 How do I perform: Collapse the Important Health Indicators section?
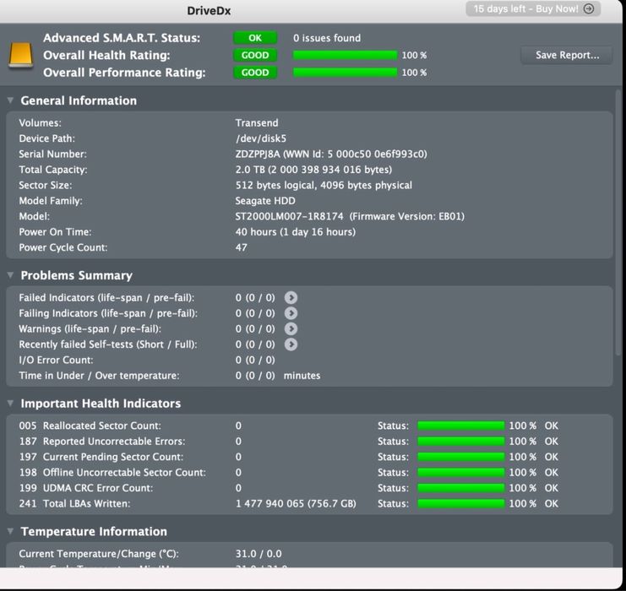[x=10, y=404]
